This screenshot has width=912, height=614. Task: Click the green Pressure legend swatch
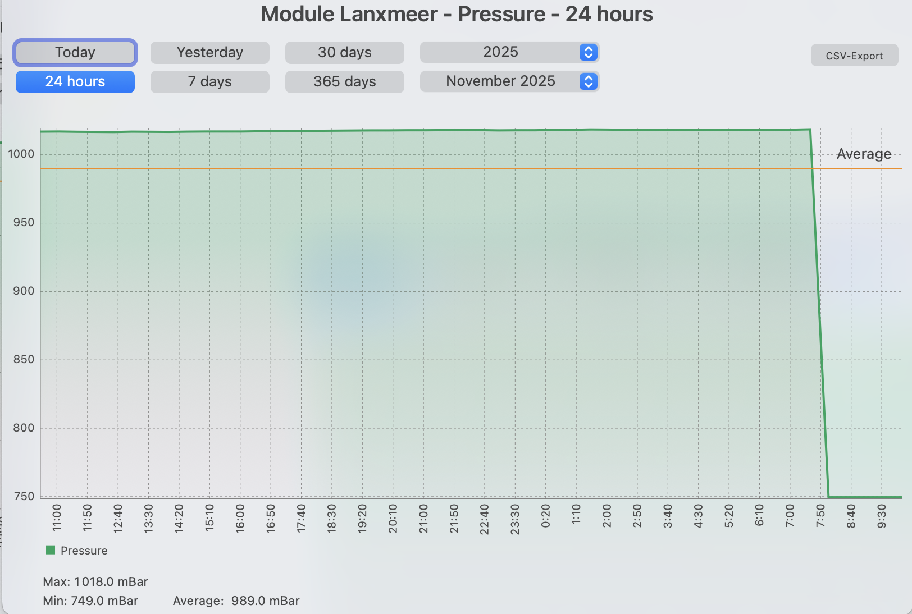(x=51, y=550)
